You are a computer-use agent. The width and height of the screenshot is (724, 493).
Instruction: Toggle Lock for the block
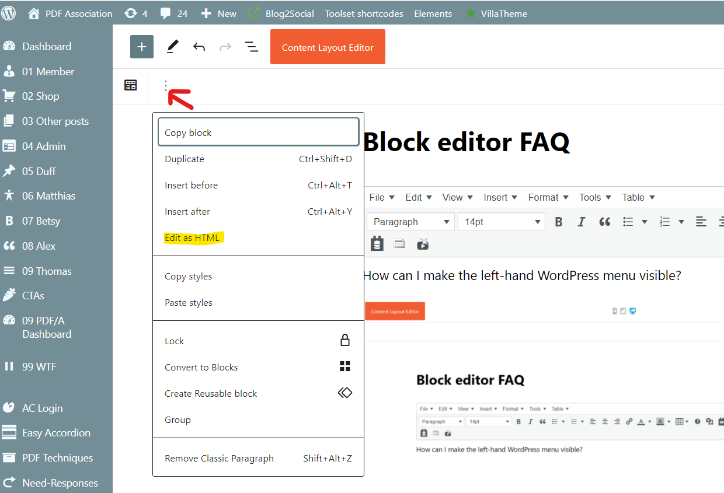tap(258, 341)
